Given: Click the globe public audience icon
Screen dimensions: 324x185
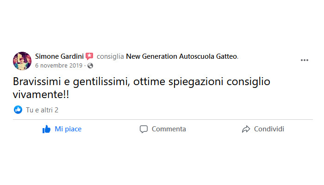Looking at the screenshot, I should coord(90,66).
